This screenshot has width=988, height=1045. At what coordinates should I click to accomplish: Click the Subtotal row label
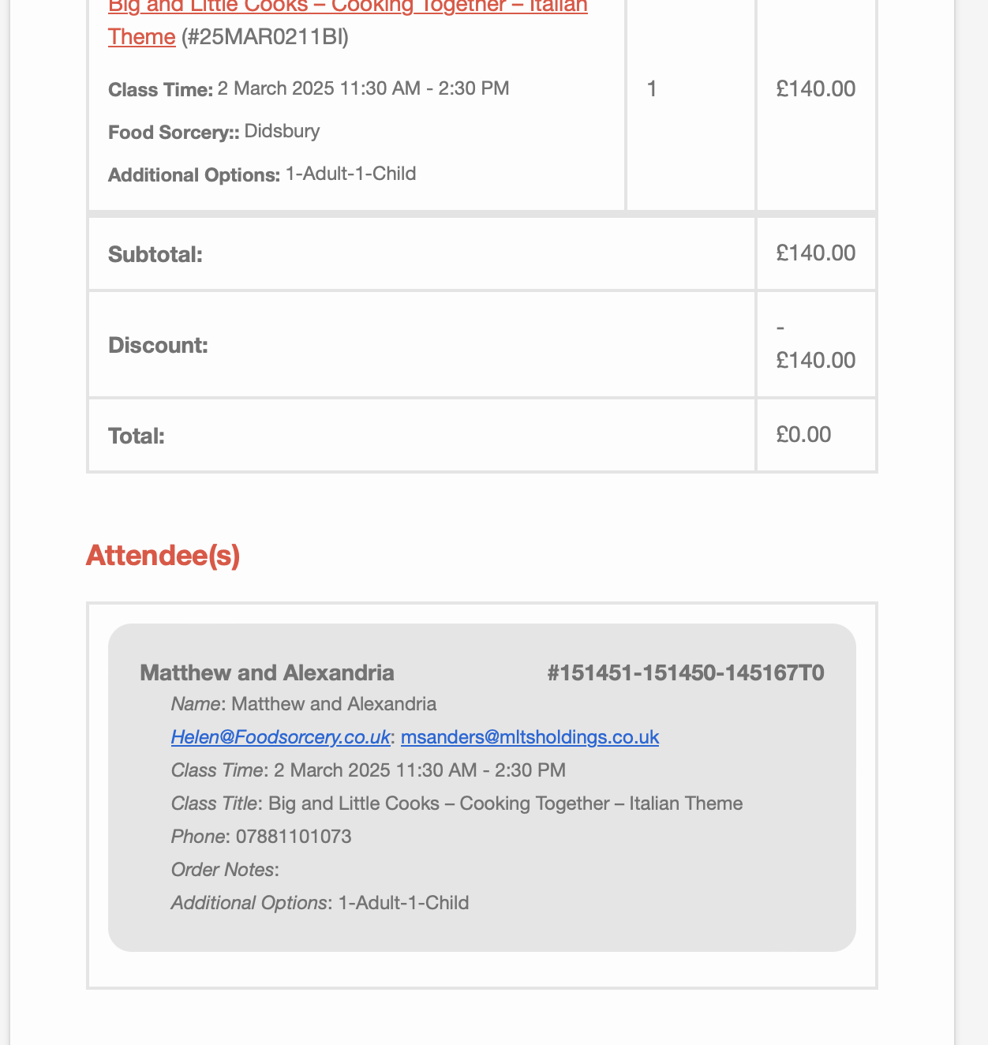[155, 254]
